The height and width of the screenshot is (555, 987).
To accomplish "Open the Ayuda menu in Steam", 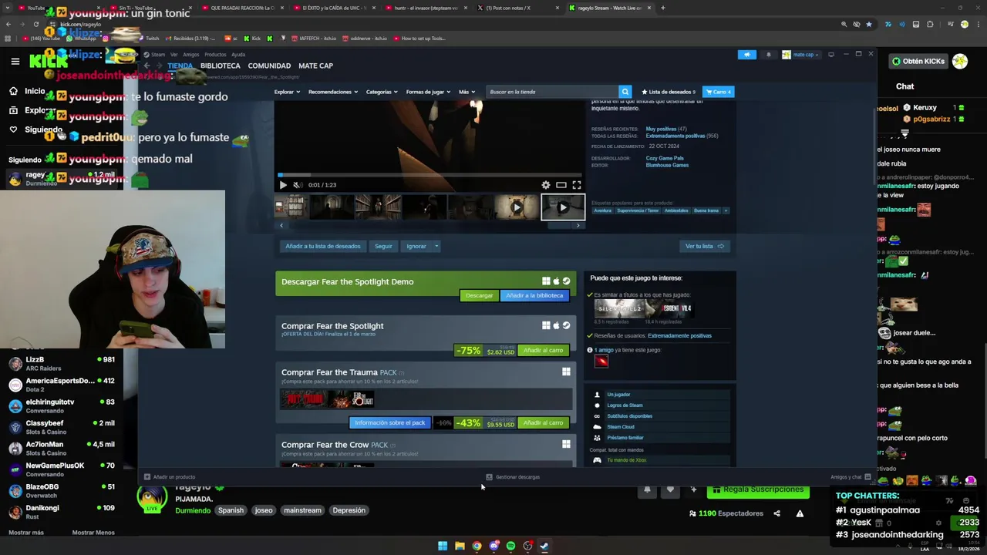I will (x=238, y=55).
